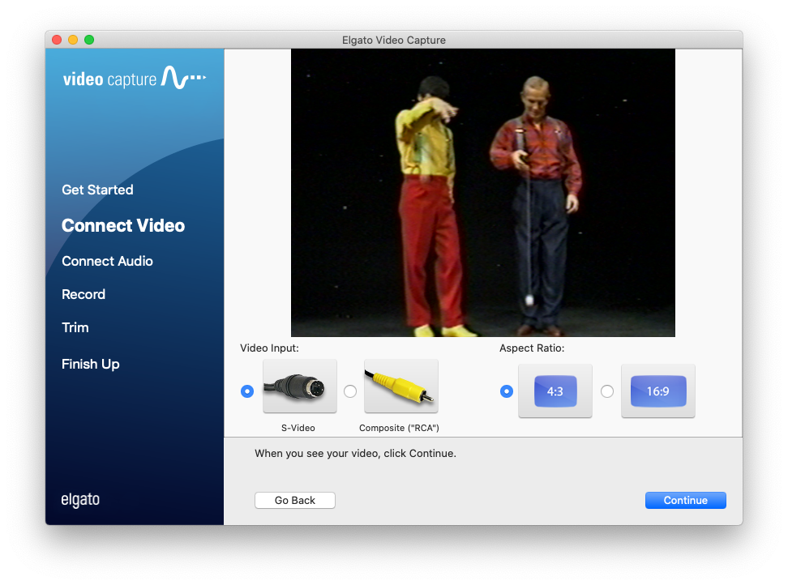788x585 pixels.
Task: Click the Go Back button
Action: pyautogui.click(x=295, y=500)
